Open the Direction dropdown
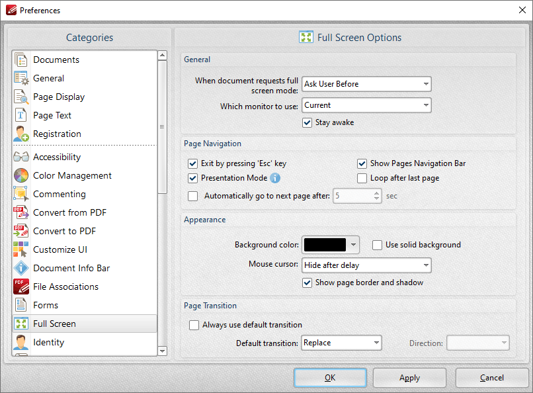Screen dimensions: 533x393 pos(478,343)
